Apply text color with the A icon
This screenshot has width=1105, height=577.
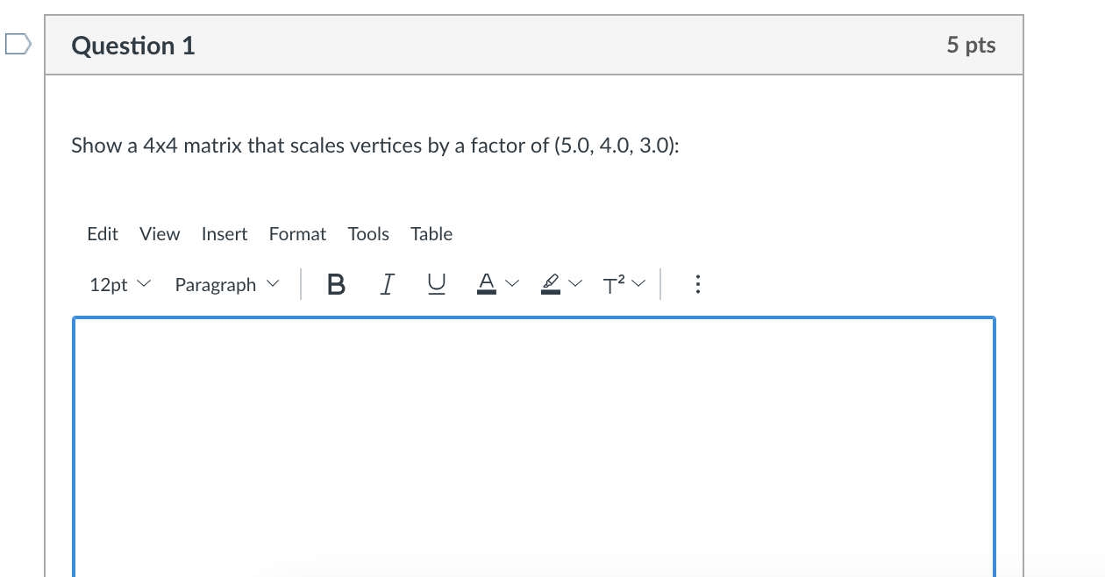tap(486, 283)
